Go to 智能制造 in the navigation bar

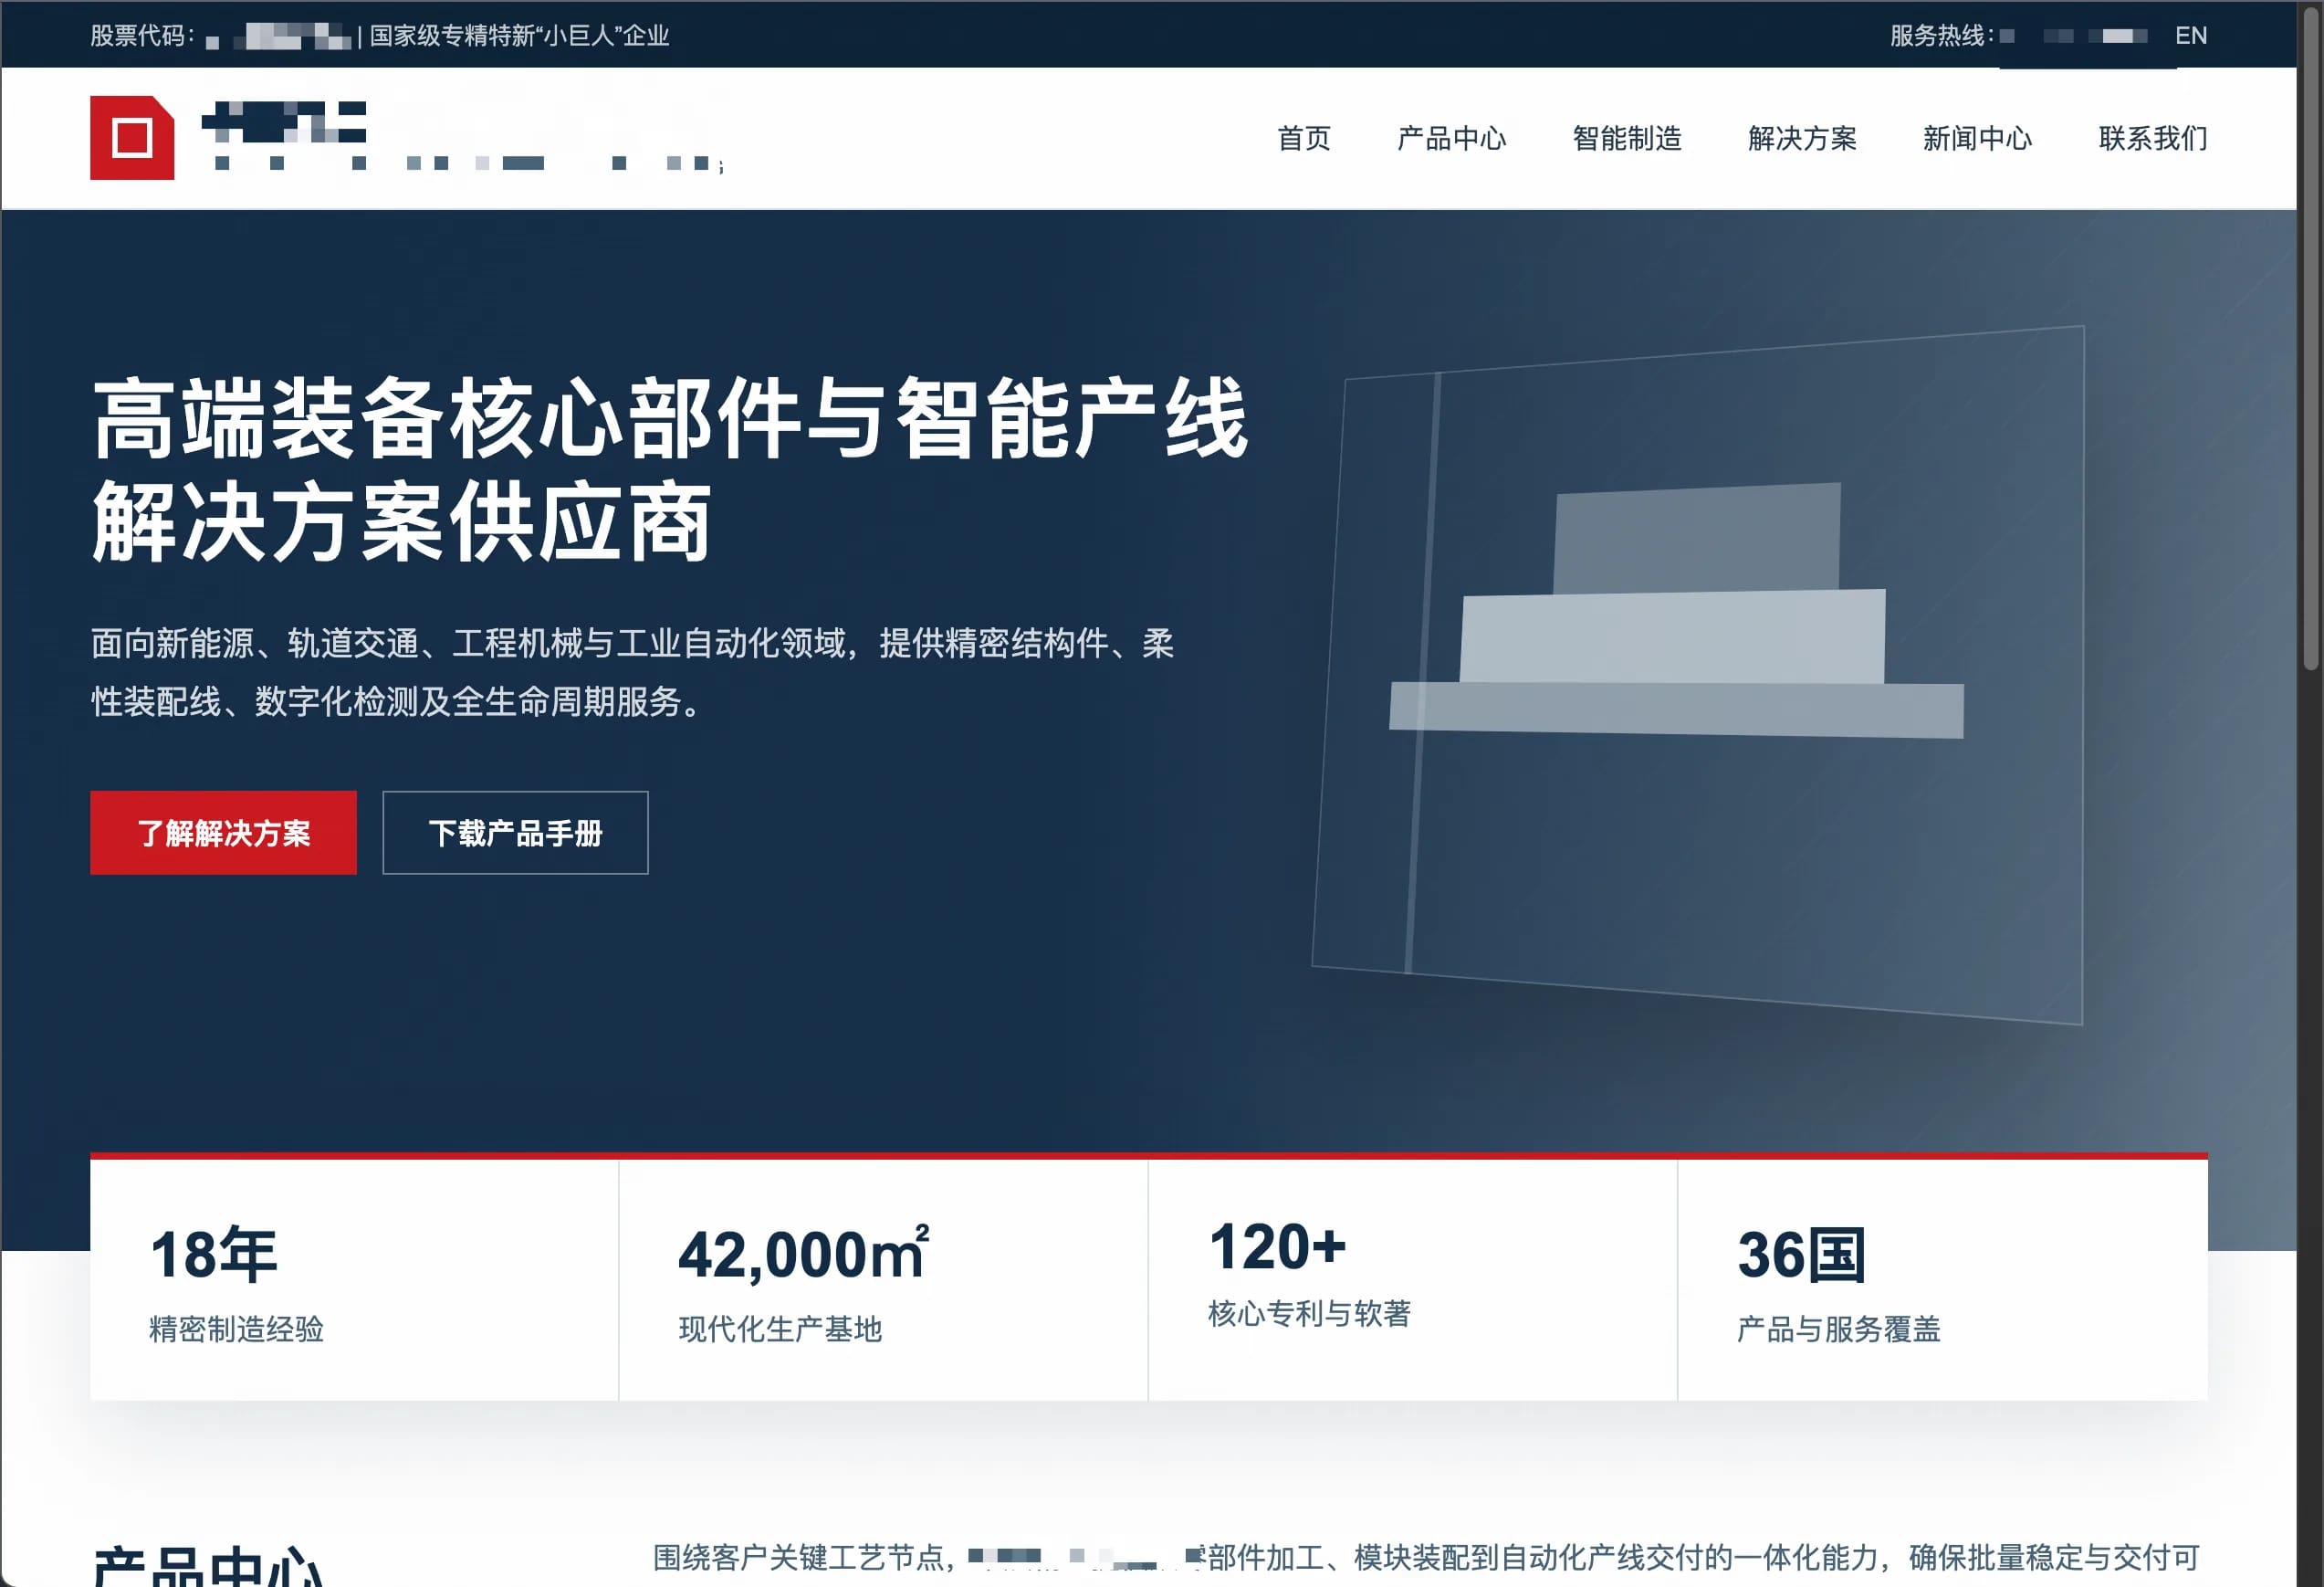(1627, 138)
